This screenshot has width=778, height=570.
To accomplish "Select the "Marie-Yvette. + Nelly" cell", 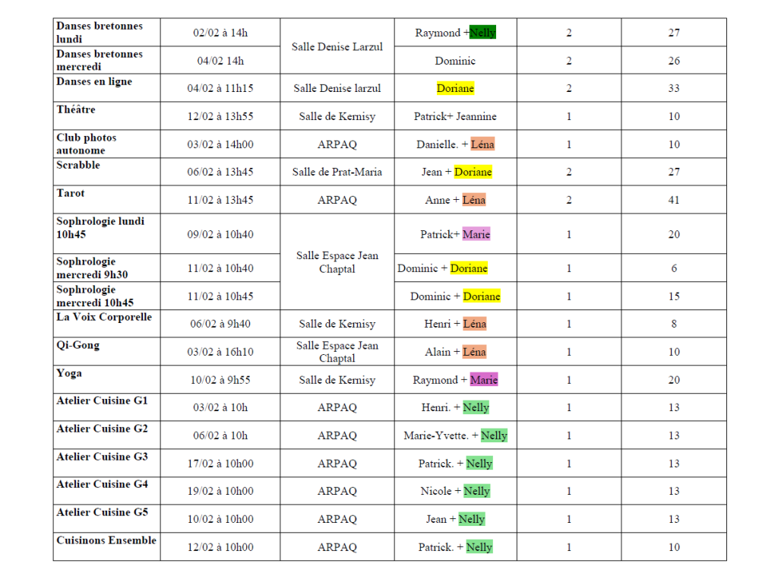I will [x=455, y=436].
